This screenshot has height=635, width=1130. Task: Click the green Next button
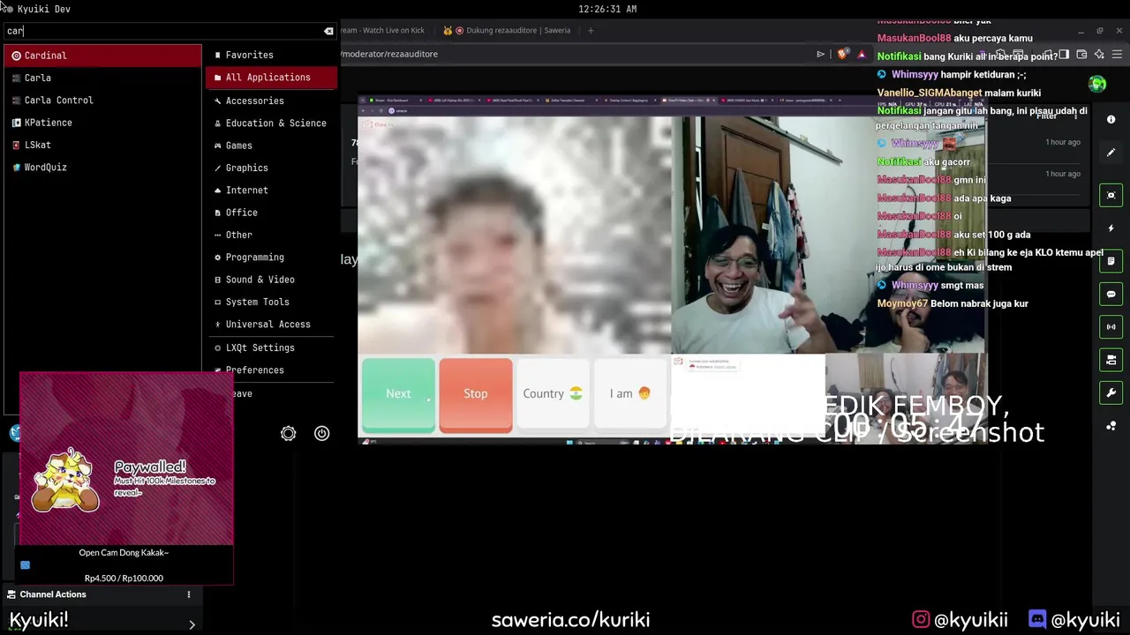click(x=398, y=394)
